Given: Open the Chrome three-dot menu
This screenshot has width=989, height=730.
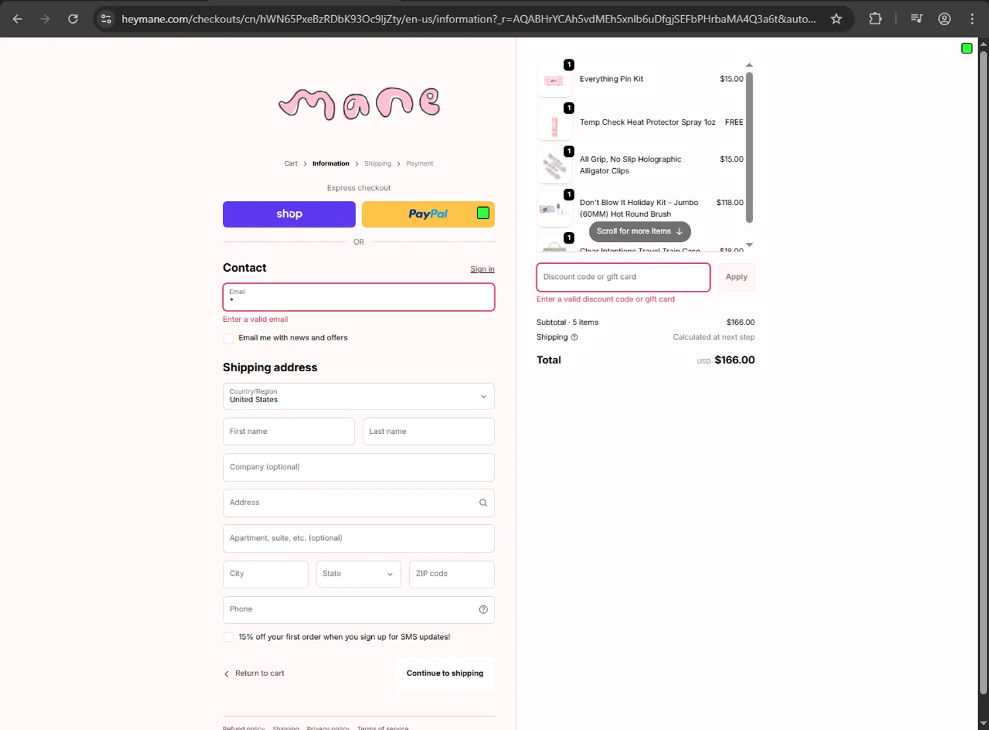Looking at the screenshot, I should pyautogui.click(x=972, y=19).
